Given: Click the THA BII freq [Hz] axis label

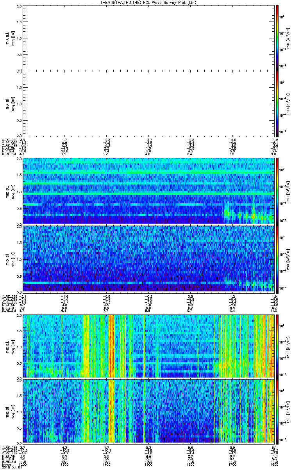Looking at the screenshot, I should (13, 103).
